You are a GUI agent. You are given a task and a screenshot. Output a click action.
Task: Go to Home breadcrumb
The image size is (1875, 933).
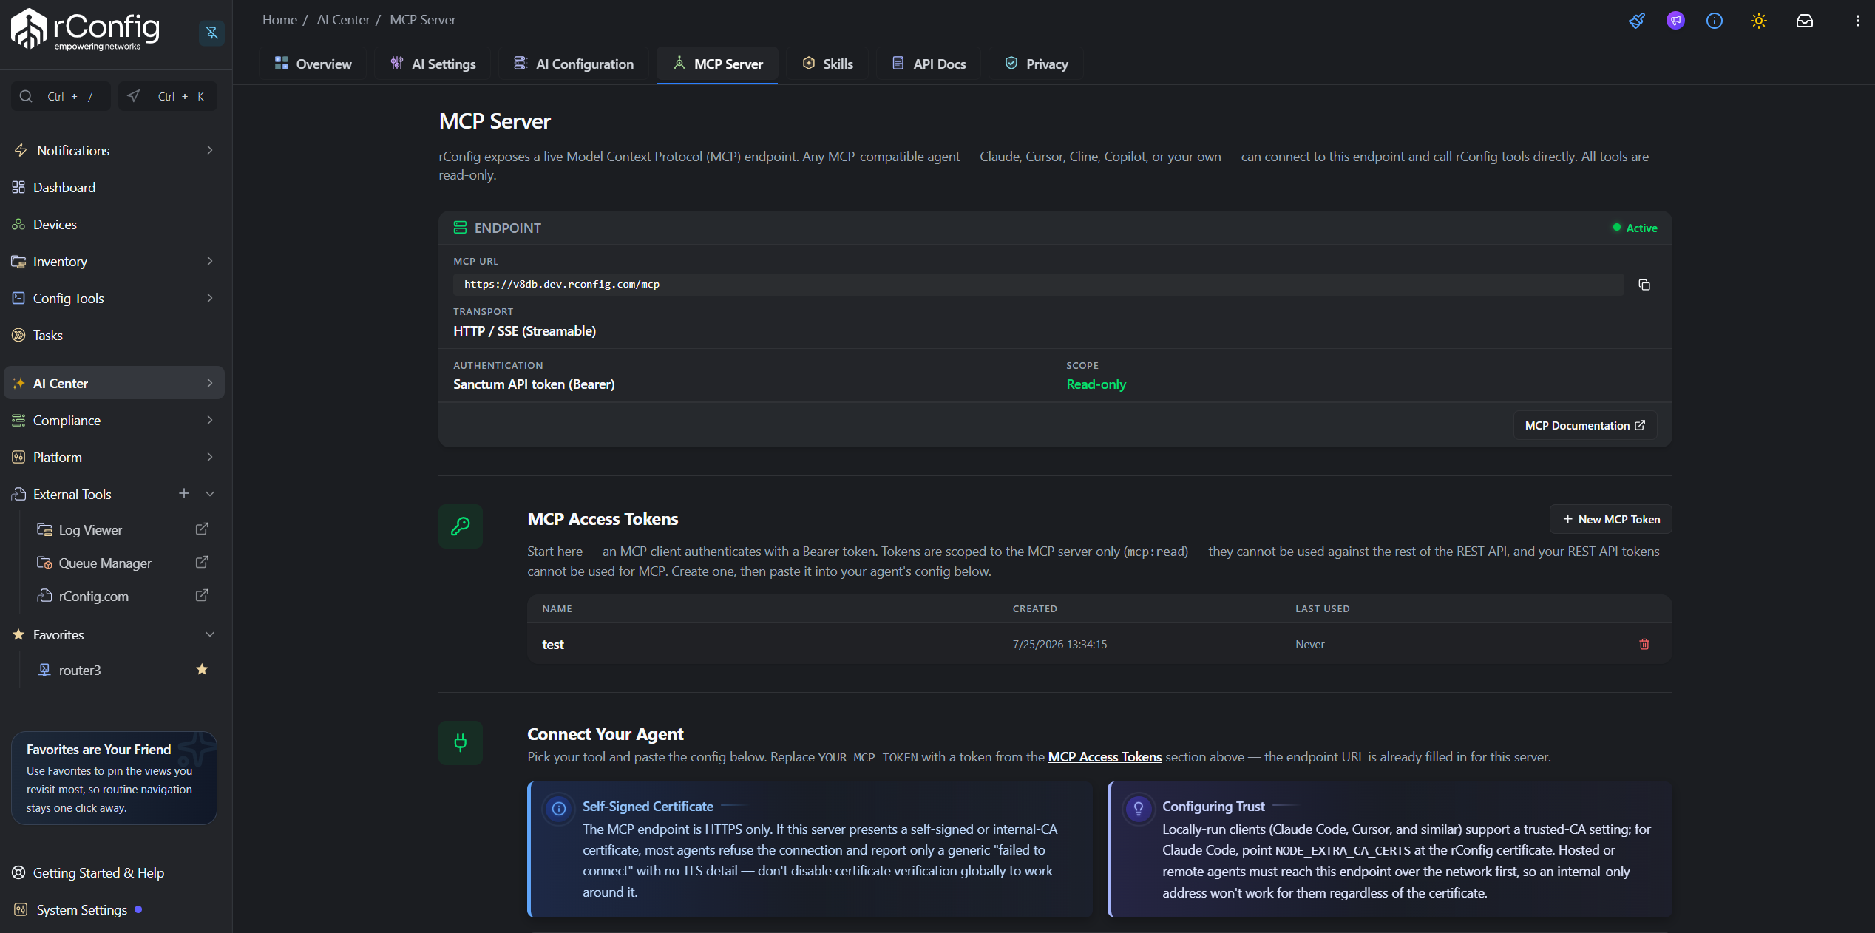click(279, 20)
